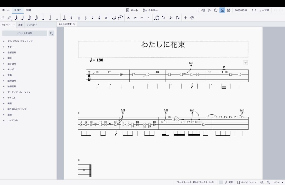Start score playback
The width and height of the screenshot is (285, 185).
pyautogui.click(x=209, y=10)
